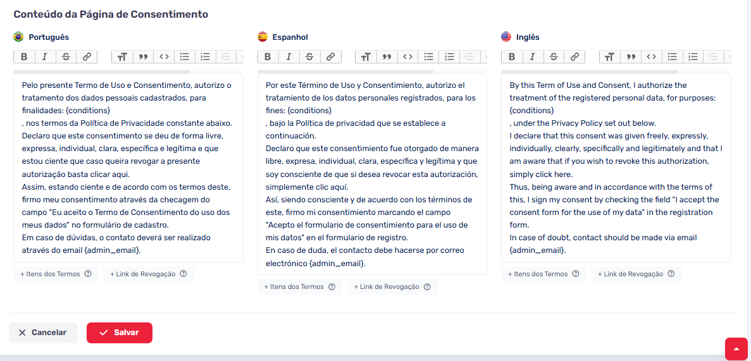
Task: Toggle bold in the Português editor
Action: tap(24, 57)
